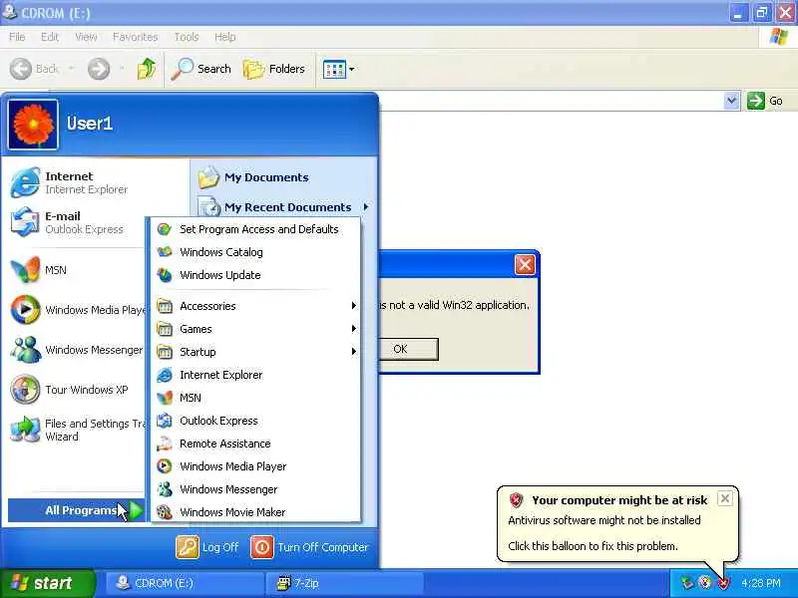This screenshot has height=598, width=798.
Task: Switch to 7-Zip taskbar button
Action: tap(344, 583)
